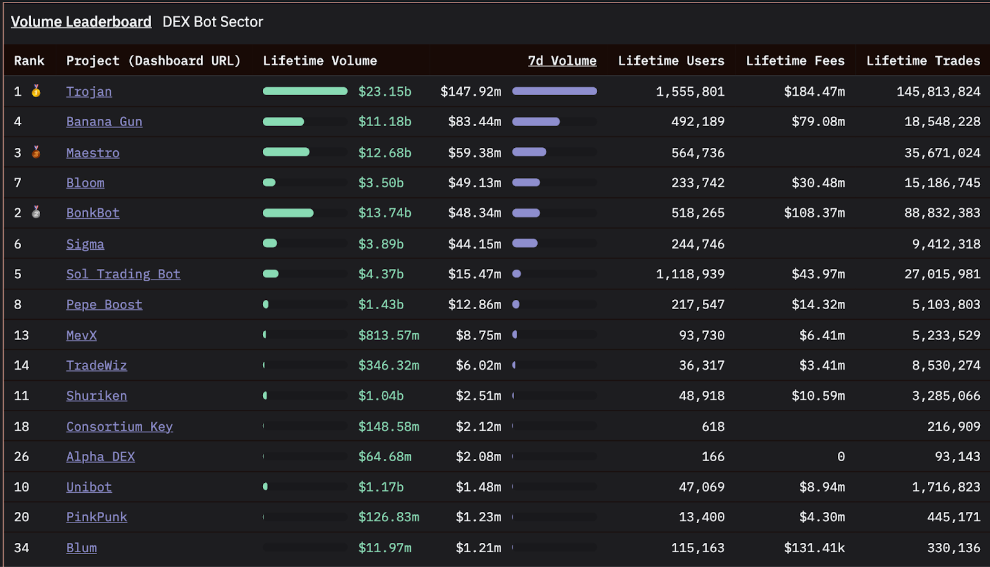This screenshot has width=990, height=567.
Task: Open the Alpha DEX project link
Action: click(x=100, y=457)
